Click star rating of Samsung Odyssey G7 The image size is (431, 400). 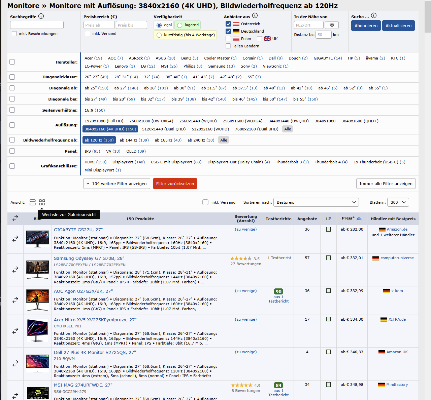click(241, 258)
